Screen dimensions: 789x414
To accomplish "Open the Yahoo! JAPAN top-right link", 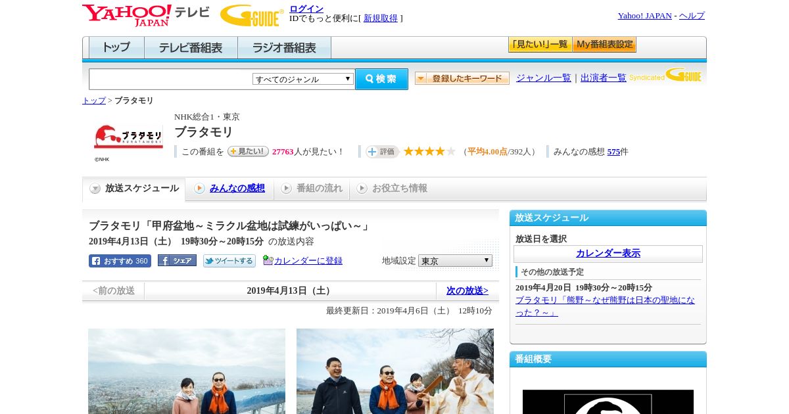I will pos(645,16).
